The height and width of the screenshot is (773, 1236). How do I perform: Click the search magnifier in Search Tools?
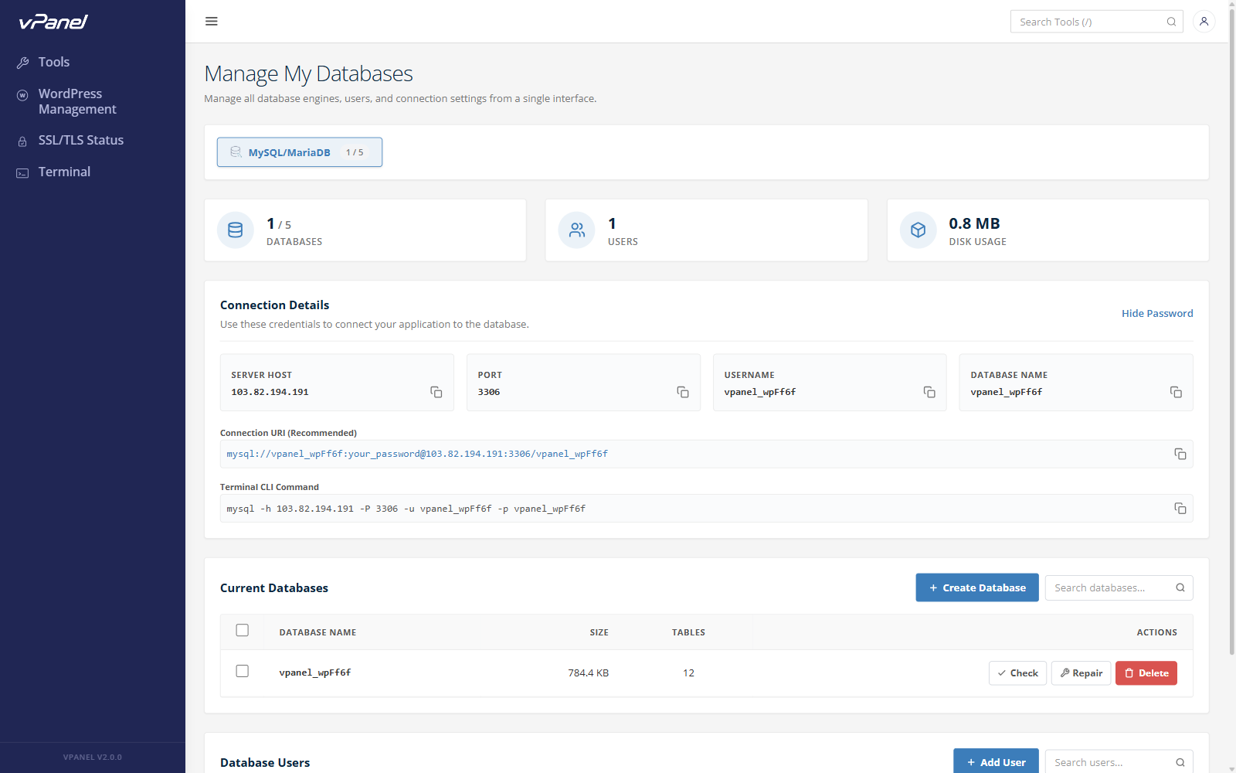pos(1171,22)
